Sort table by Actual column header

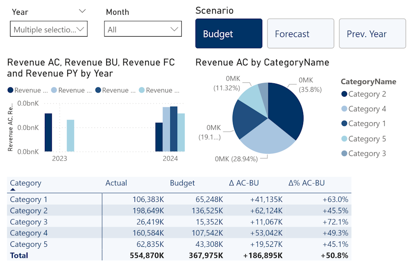click(x=116, y=183)
